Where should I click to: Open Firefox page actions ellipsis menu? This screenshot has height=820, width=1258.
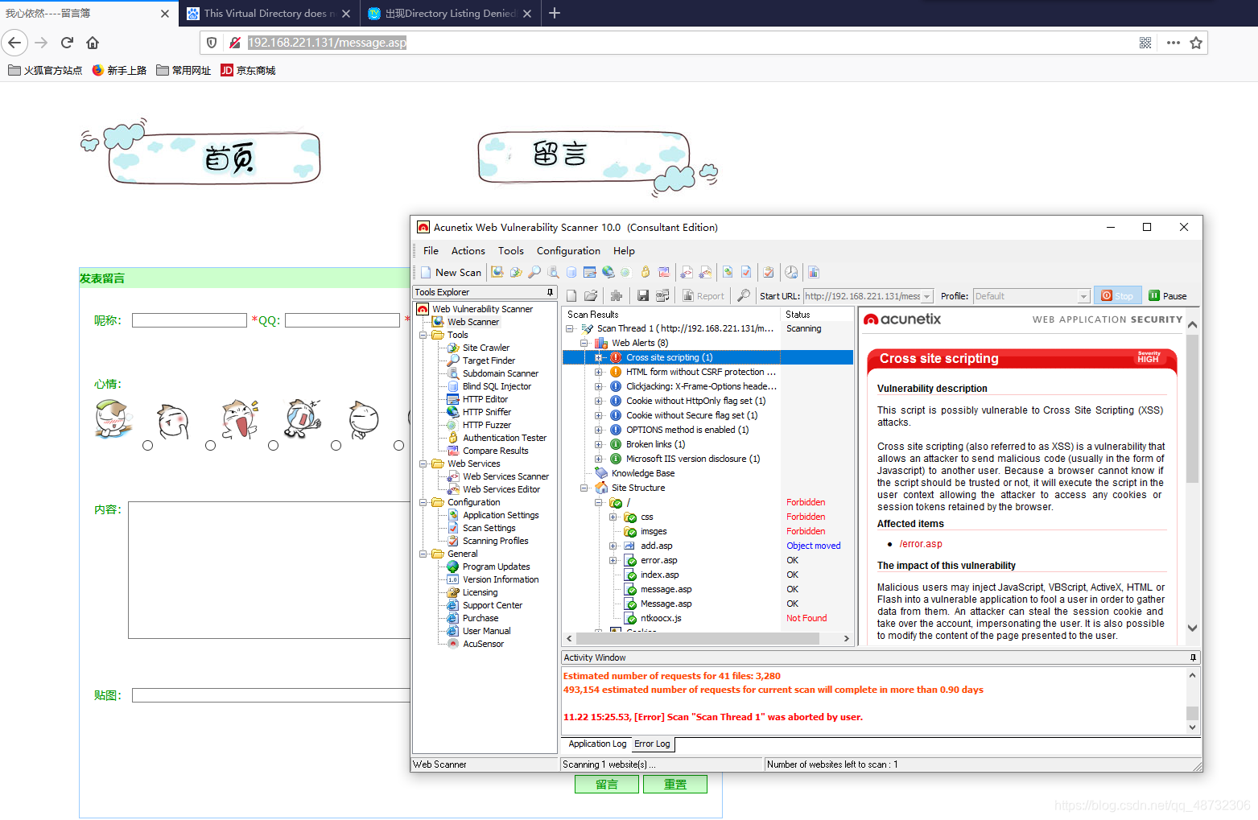point(1173,43)
